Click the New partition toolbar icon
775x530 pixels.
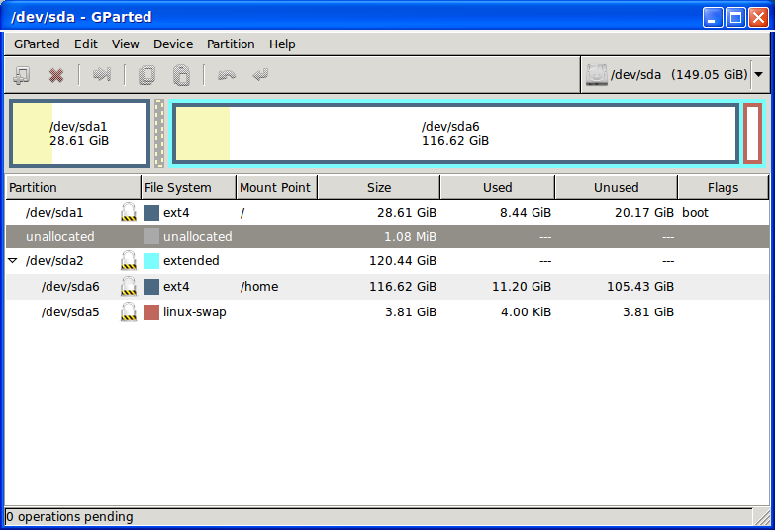21,75
